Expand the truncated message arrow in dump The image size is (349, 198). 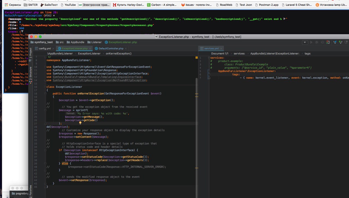(x=284, y=19)
